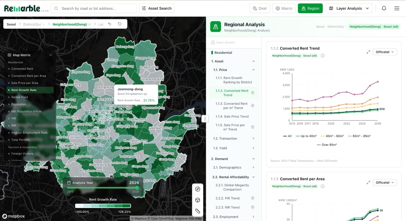
Task: Click the Remarble logo
Action: point(22,8)
